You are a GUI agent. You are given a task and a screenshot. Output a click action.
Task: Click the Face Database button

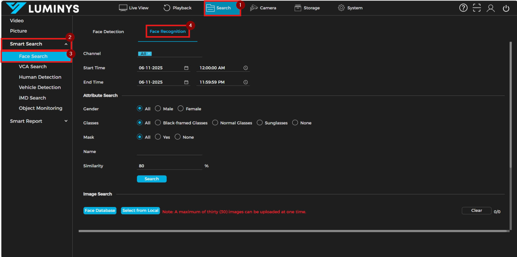click(100, 211)
